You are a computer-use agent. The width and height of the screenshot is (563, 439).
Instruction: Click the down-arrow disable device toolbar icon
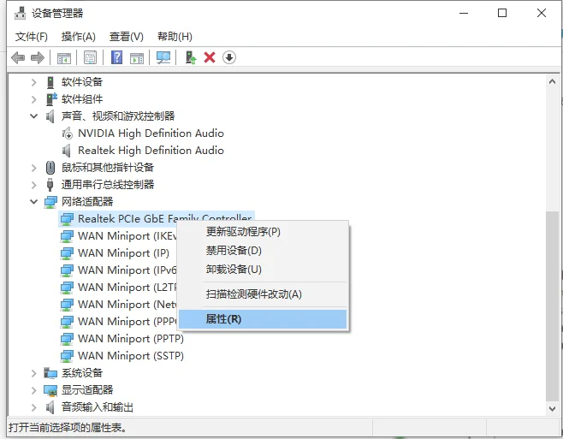tap(228, 57)
